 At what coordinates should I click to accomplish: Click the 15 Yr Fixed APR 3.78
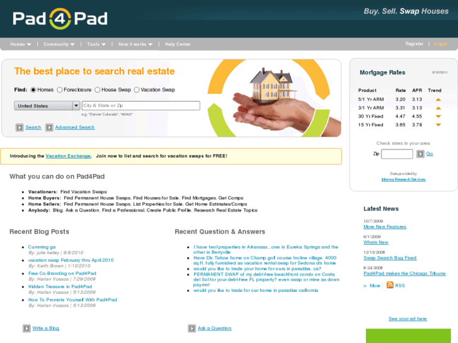click(x=417, y=125)
